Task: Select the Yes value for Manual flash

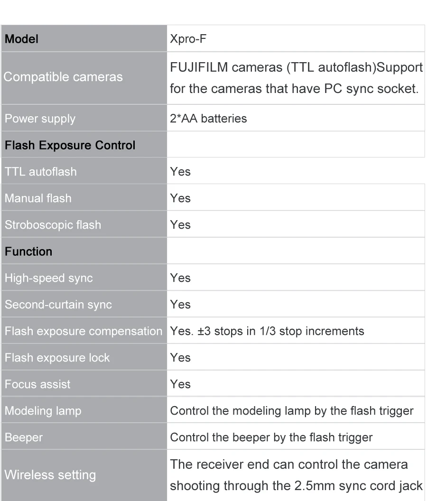Action: (x=180, y=198)
